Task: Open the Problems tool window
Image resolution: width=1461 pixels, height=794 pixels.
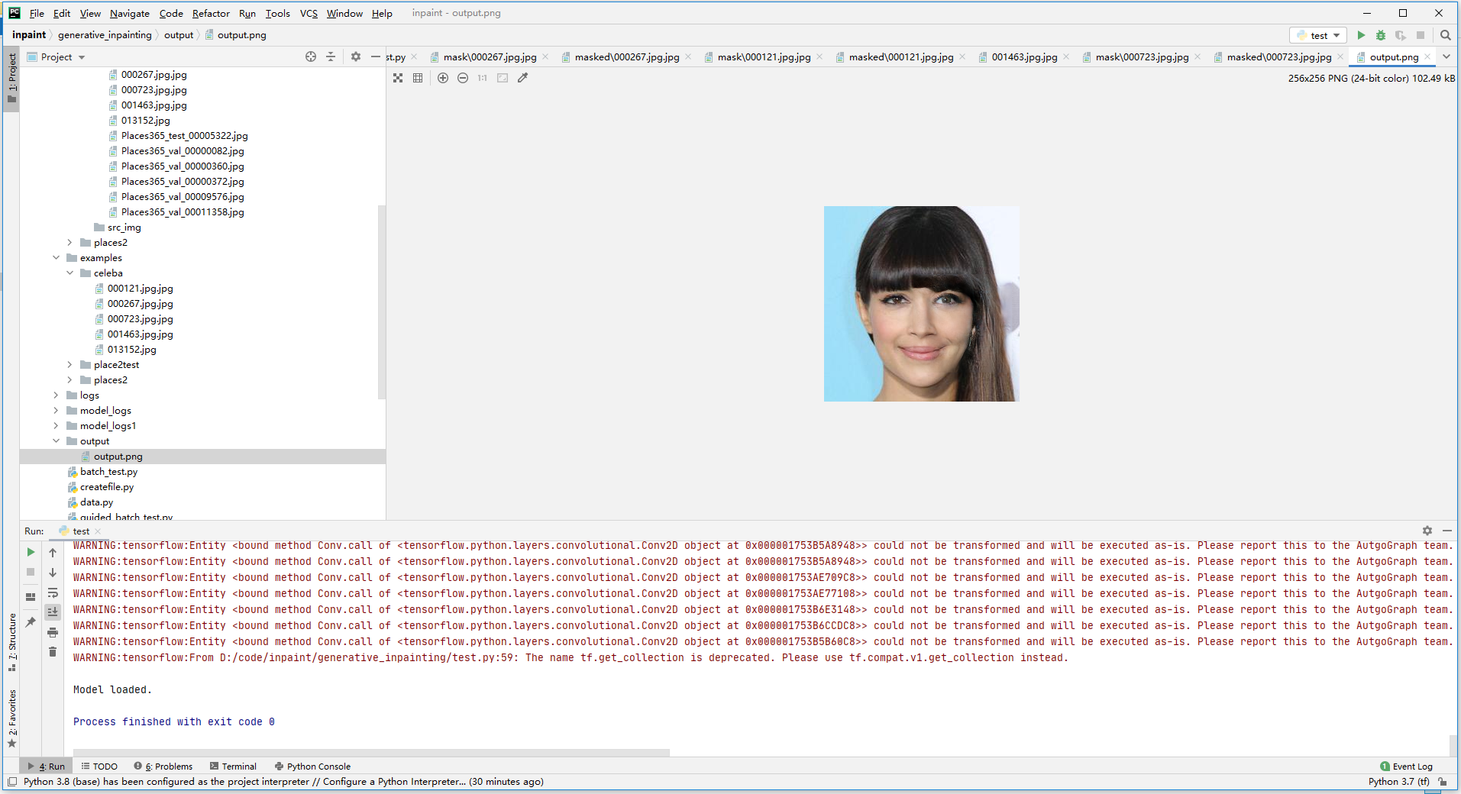Action: click(163, 767)
